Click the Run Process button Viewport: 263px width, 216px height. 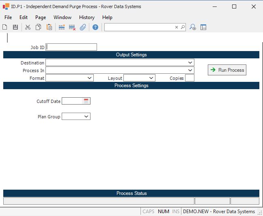pyautogui.click(x=227, y=70)
